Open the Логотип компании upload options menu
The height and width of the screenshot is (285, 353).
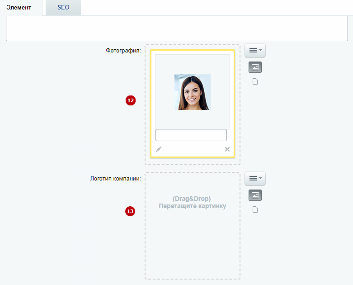[x=255, y=178]
